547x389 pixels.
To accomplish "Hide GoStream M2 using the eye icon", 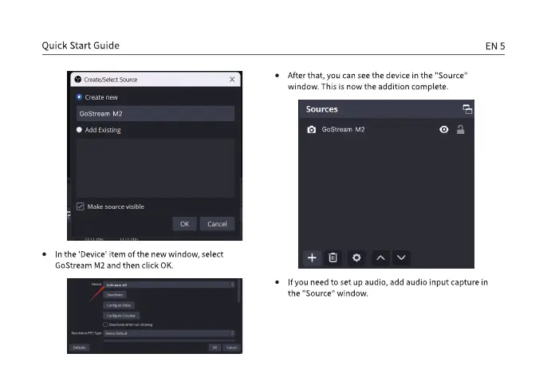I will 444,130.
